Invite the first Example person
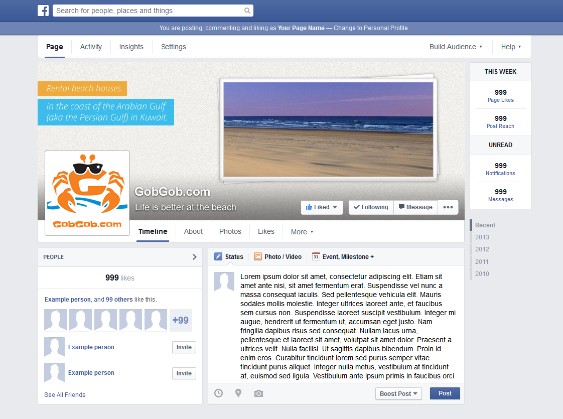Viewport: 563px width, 419px height. (184, 347)
